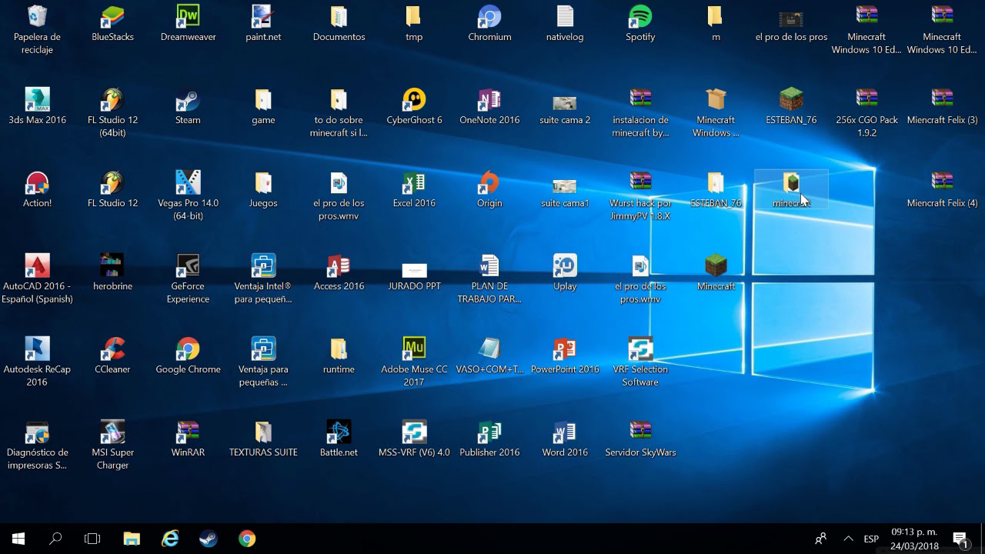This screenshot has width=985, height=554.
Task: Click the Action! desktop icon
Action: click(x=37, y=189)
